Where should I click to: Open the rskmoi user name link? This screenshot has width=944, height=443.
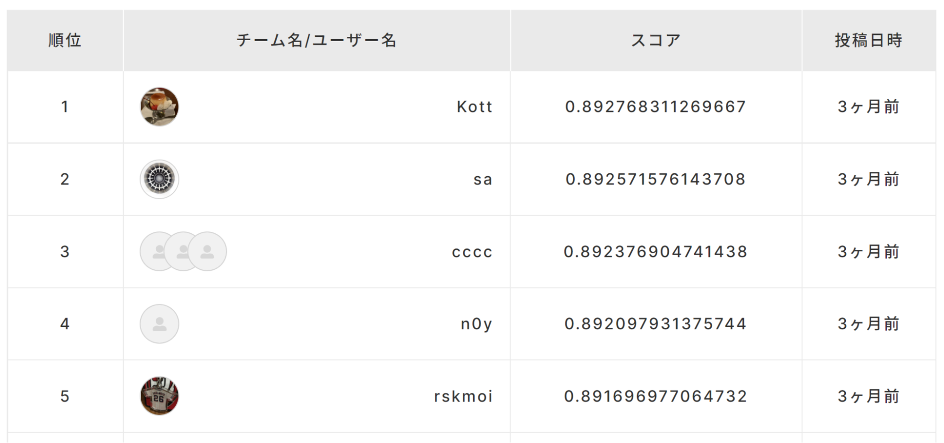pos(463,396)
